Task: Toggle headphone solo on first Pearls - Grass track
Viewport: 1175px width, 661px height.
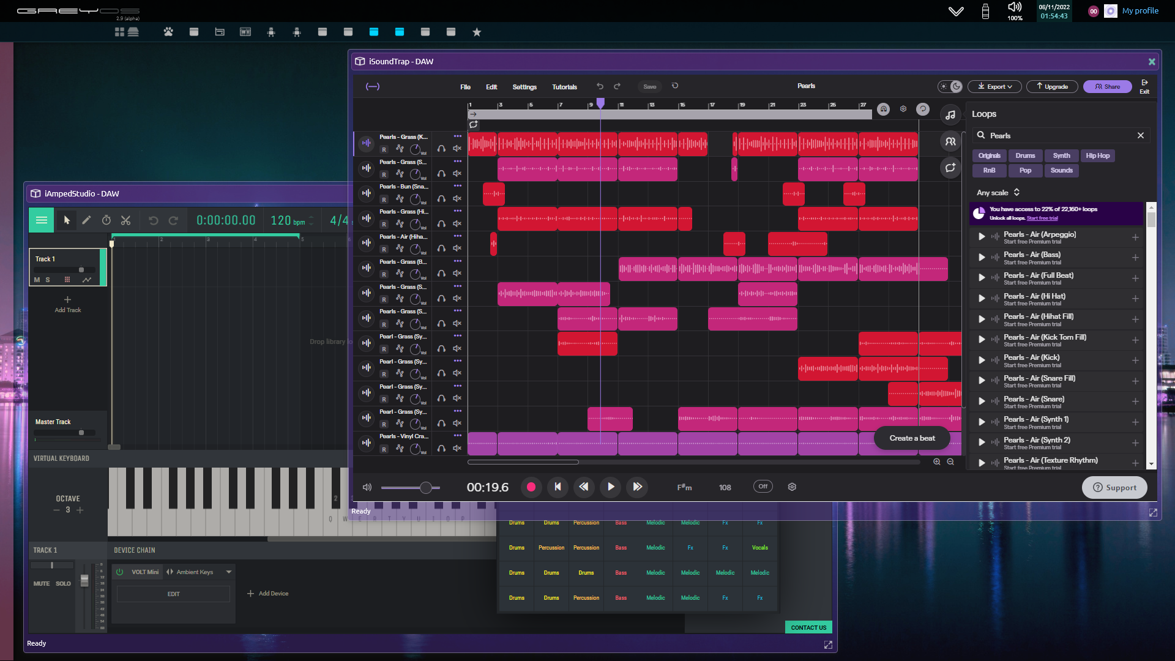Action: click(x=441, y=149)
